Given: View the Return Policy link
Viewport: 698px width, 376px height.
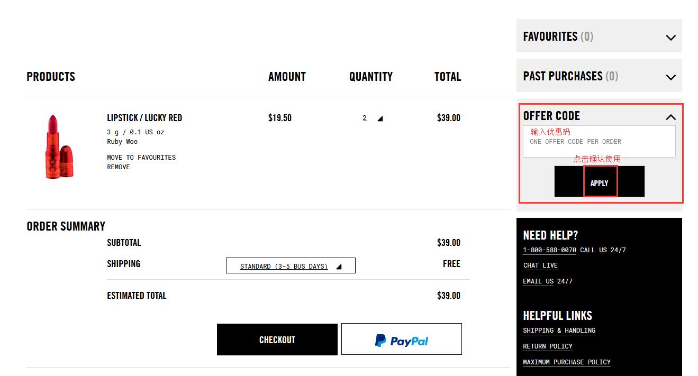Looking at the screenshot, I should pyautogui.click(x=548, y=346).
